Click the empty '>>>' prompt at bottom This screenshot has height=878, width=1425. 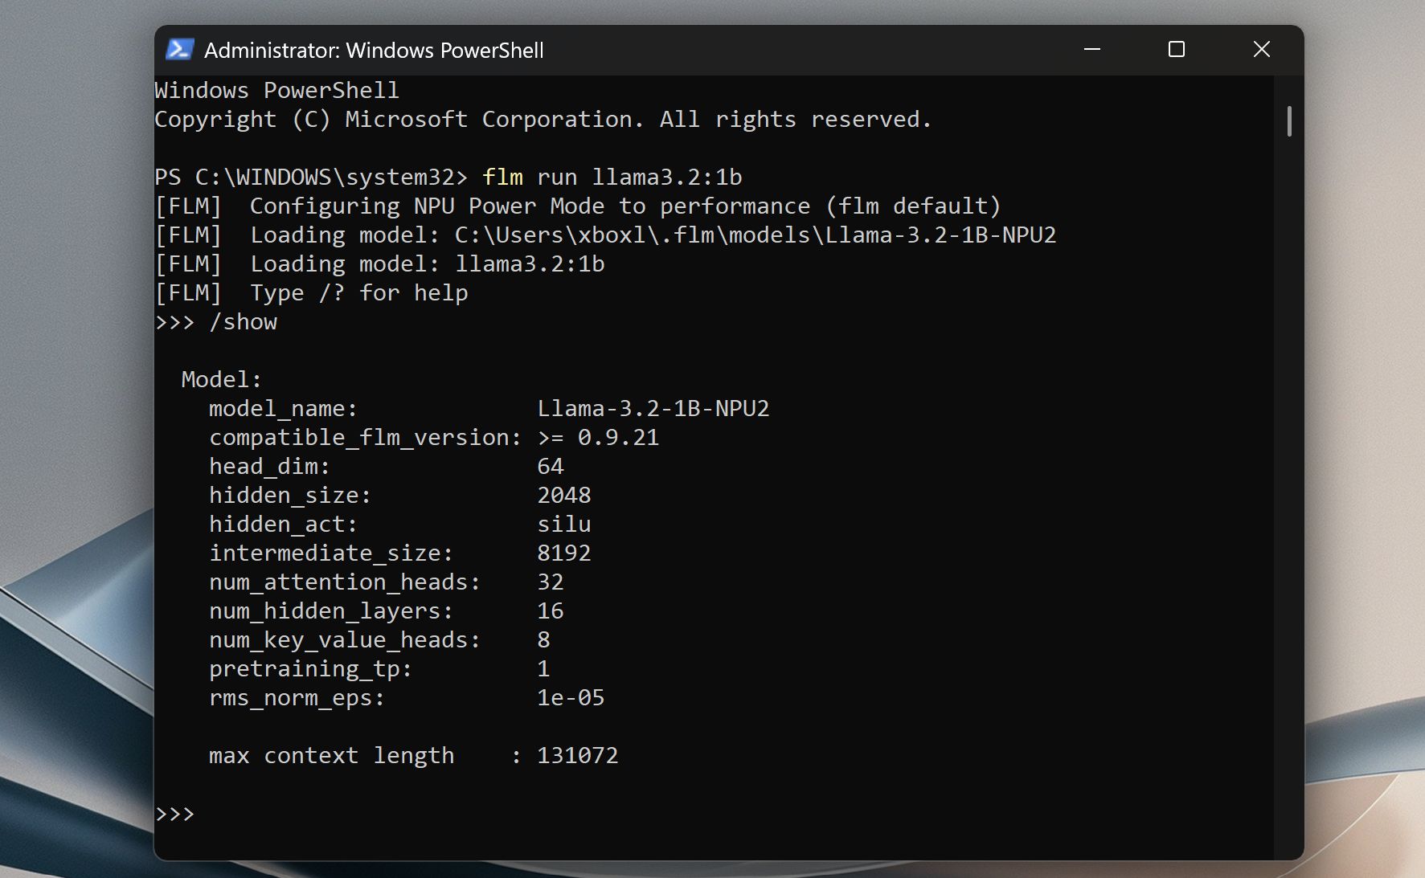pos(175,814)
